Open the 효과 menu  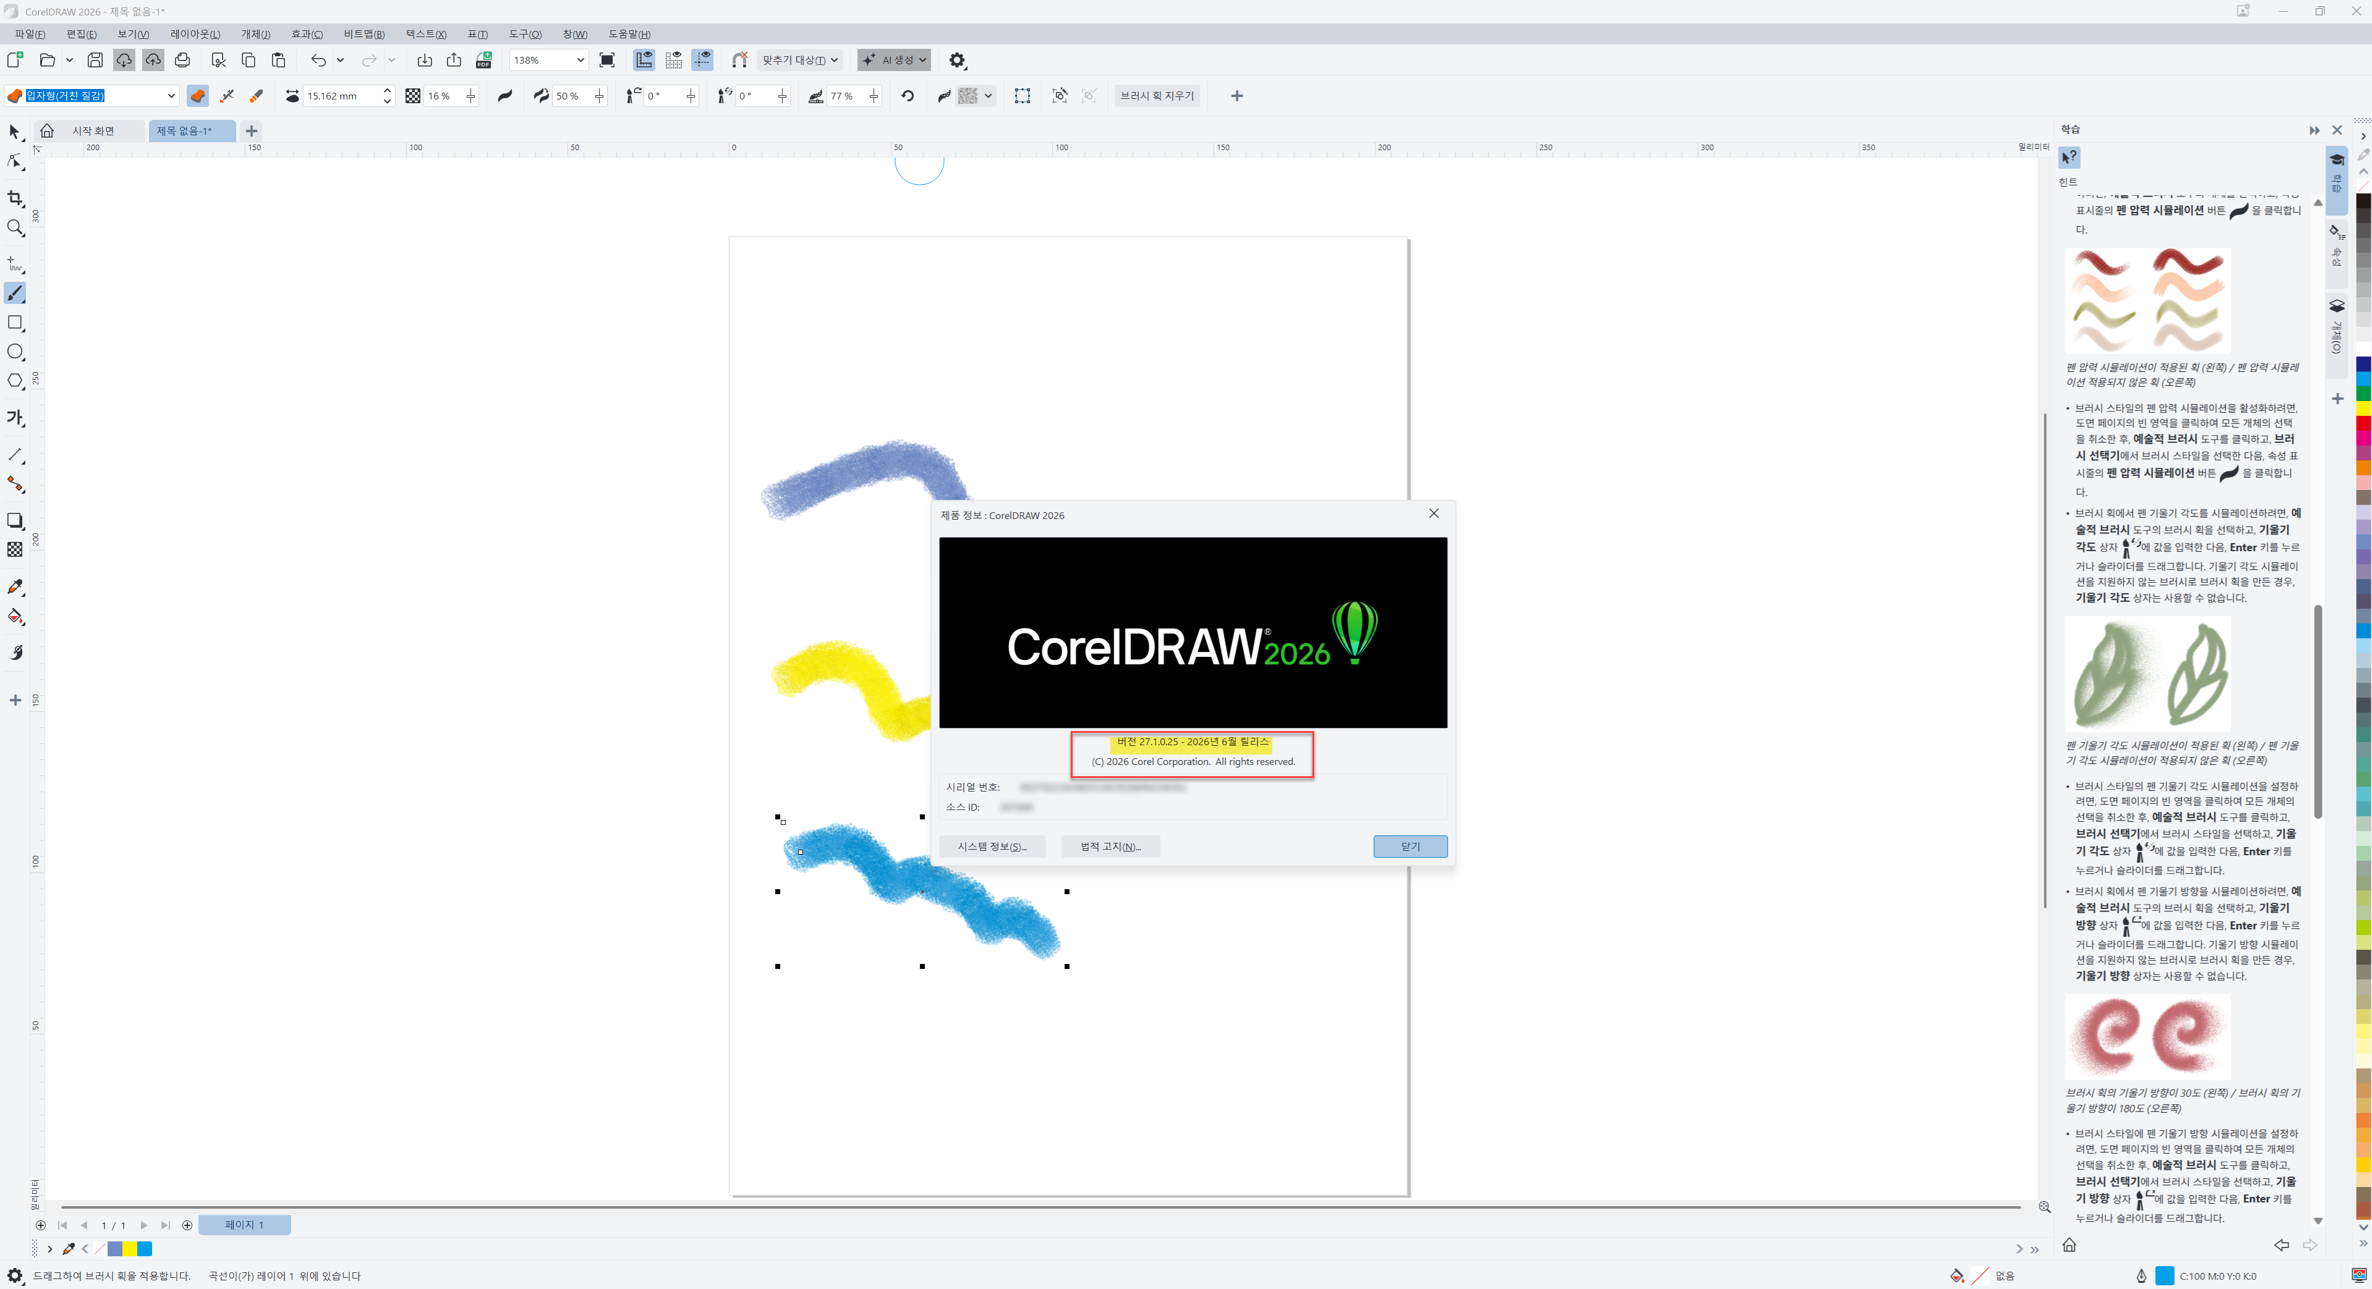307,34
